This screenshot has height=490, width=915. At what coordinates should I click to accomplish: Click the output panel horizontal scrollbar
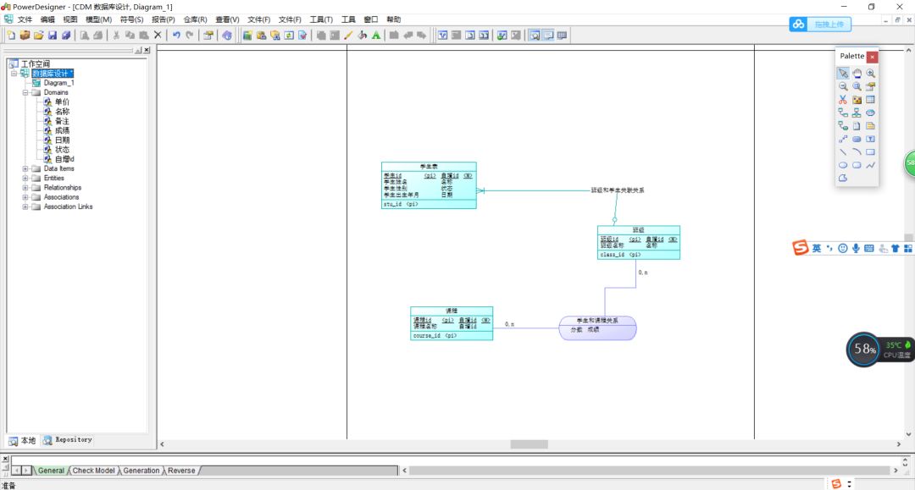[649, 471]
